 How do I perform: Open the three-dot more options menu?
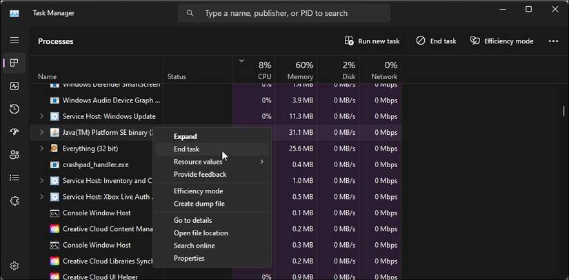pos(552,41)
